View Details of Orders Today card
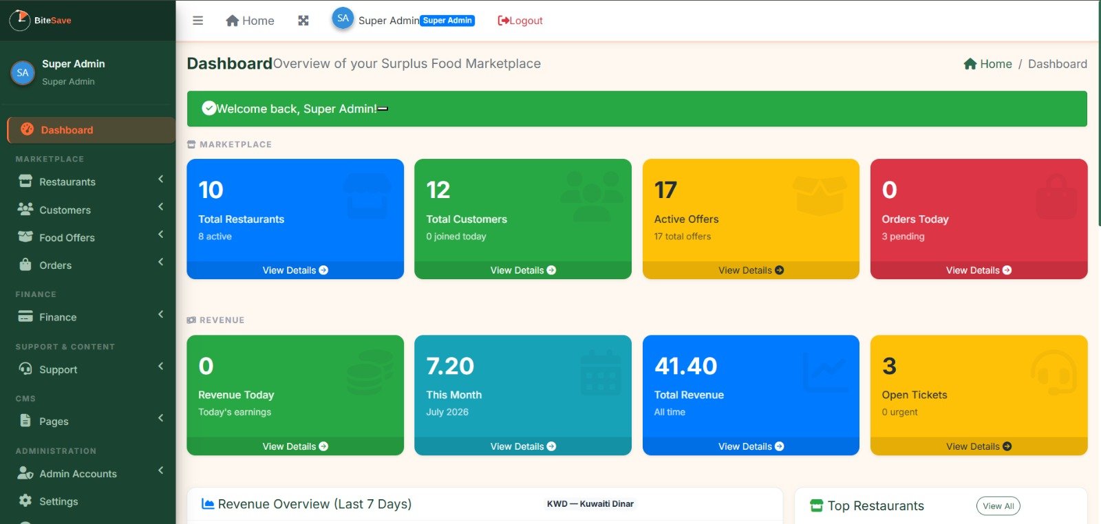 point(979,270)
